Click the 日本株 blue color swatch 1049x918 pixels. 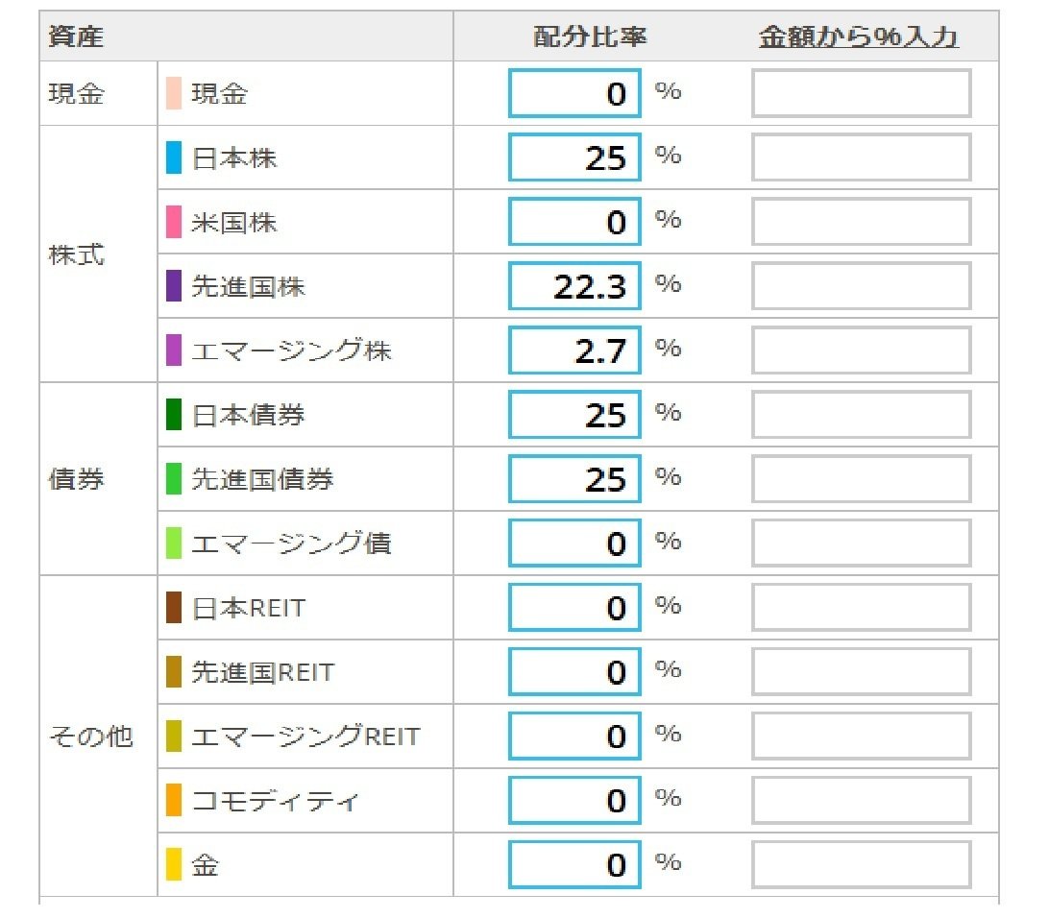[x=174, y=157]
